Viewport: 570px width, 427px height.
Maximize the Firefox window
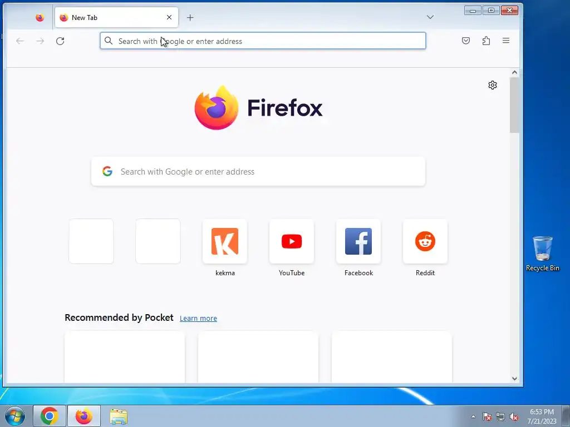click(491, 11)
